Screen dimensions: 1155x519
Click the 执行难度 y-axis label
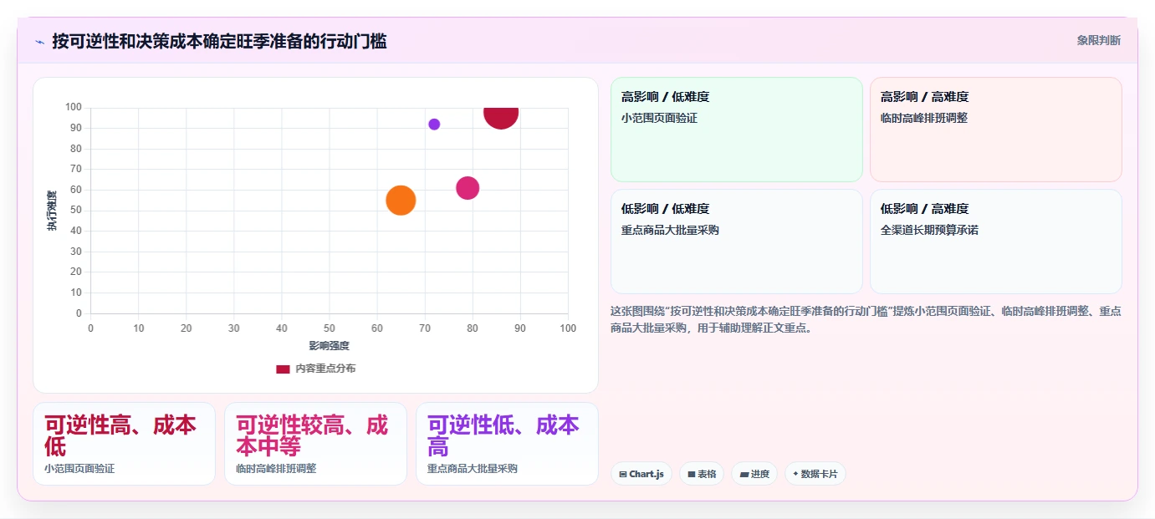tap(52, 211)
